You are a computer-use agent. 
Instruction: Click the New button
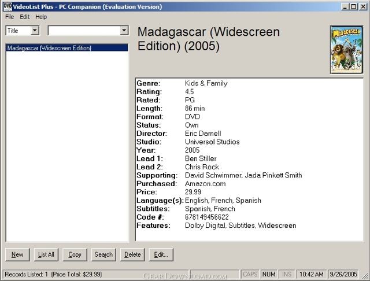tap(17, 254)
